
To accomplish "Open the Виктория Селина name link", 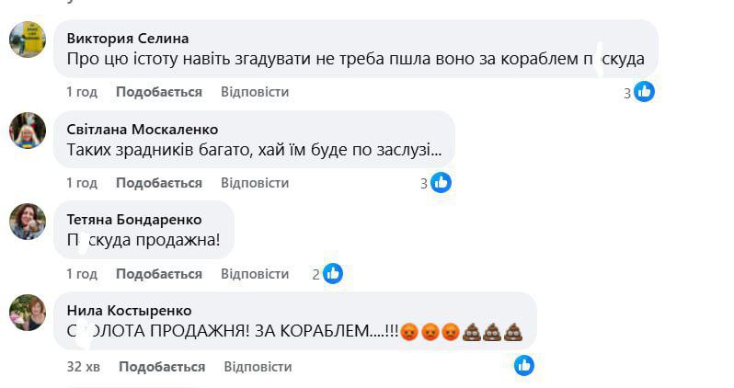I will pos(128,39).
